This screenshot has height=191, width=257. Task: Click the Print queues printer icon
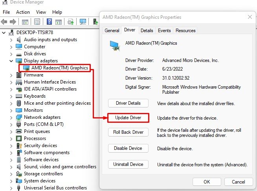pyautogui.click(x=19, y=131)
